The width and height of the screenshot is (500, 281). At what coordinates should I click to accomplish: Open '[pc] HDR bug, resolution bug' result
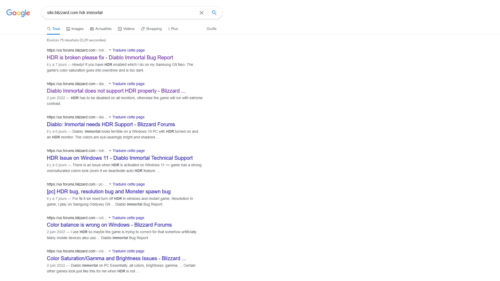(109, 191)
